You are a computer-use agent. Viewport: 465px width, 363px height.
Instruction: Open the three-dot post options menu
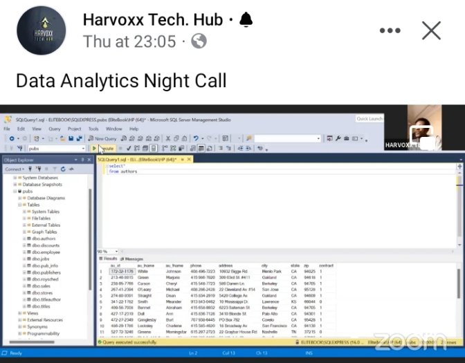pyautogui.click(x=390, y=30)
